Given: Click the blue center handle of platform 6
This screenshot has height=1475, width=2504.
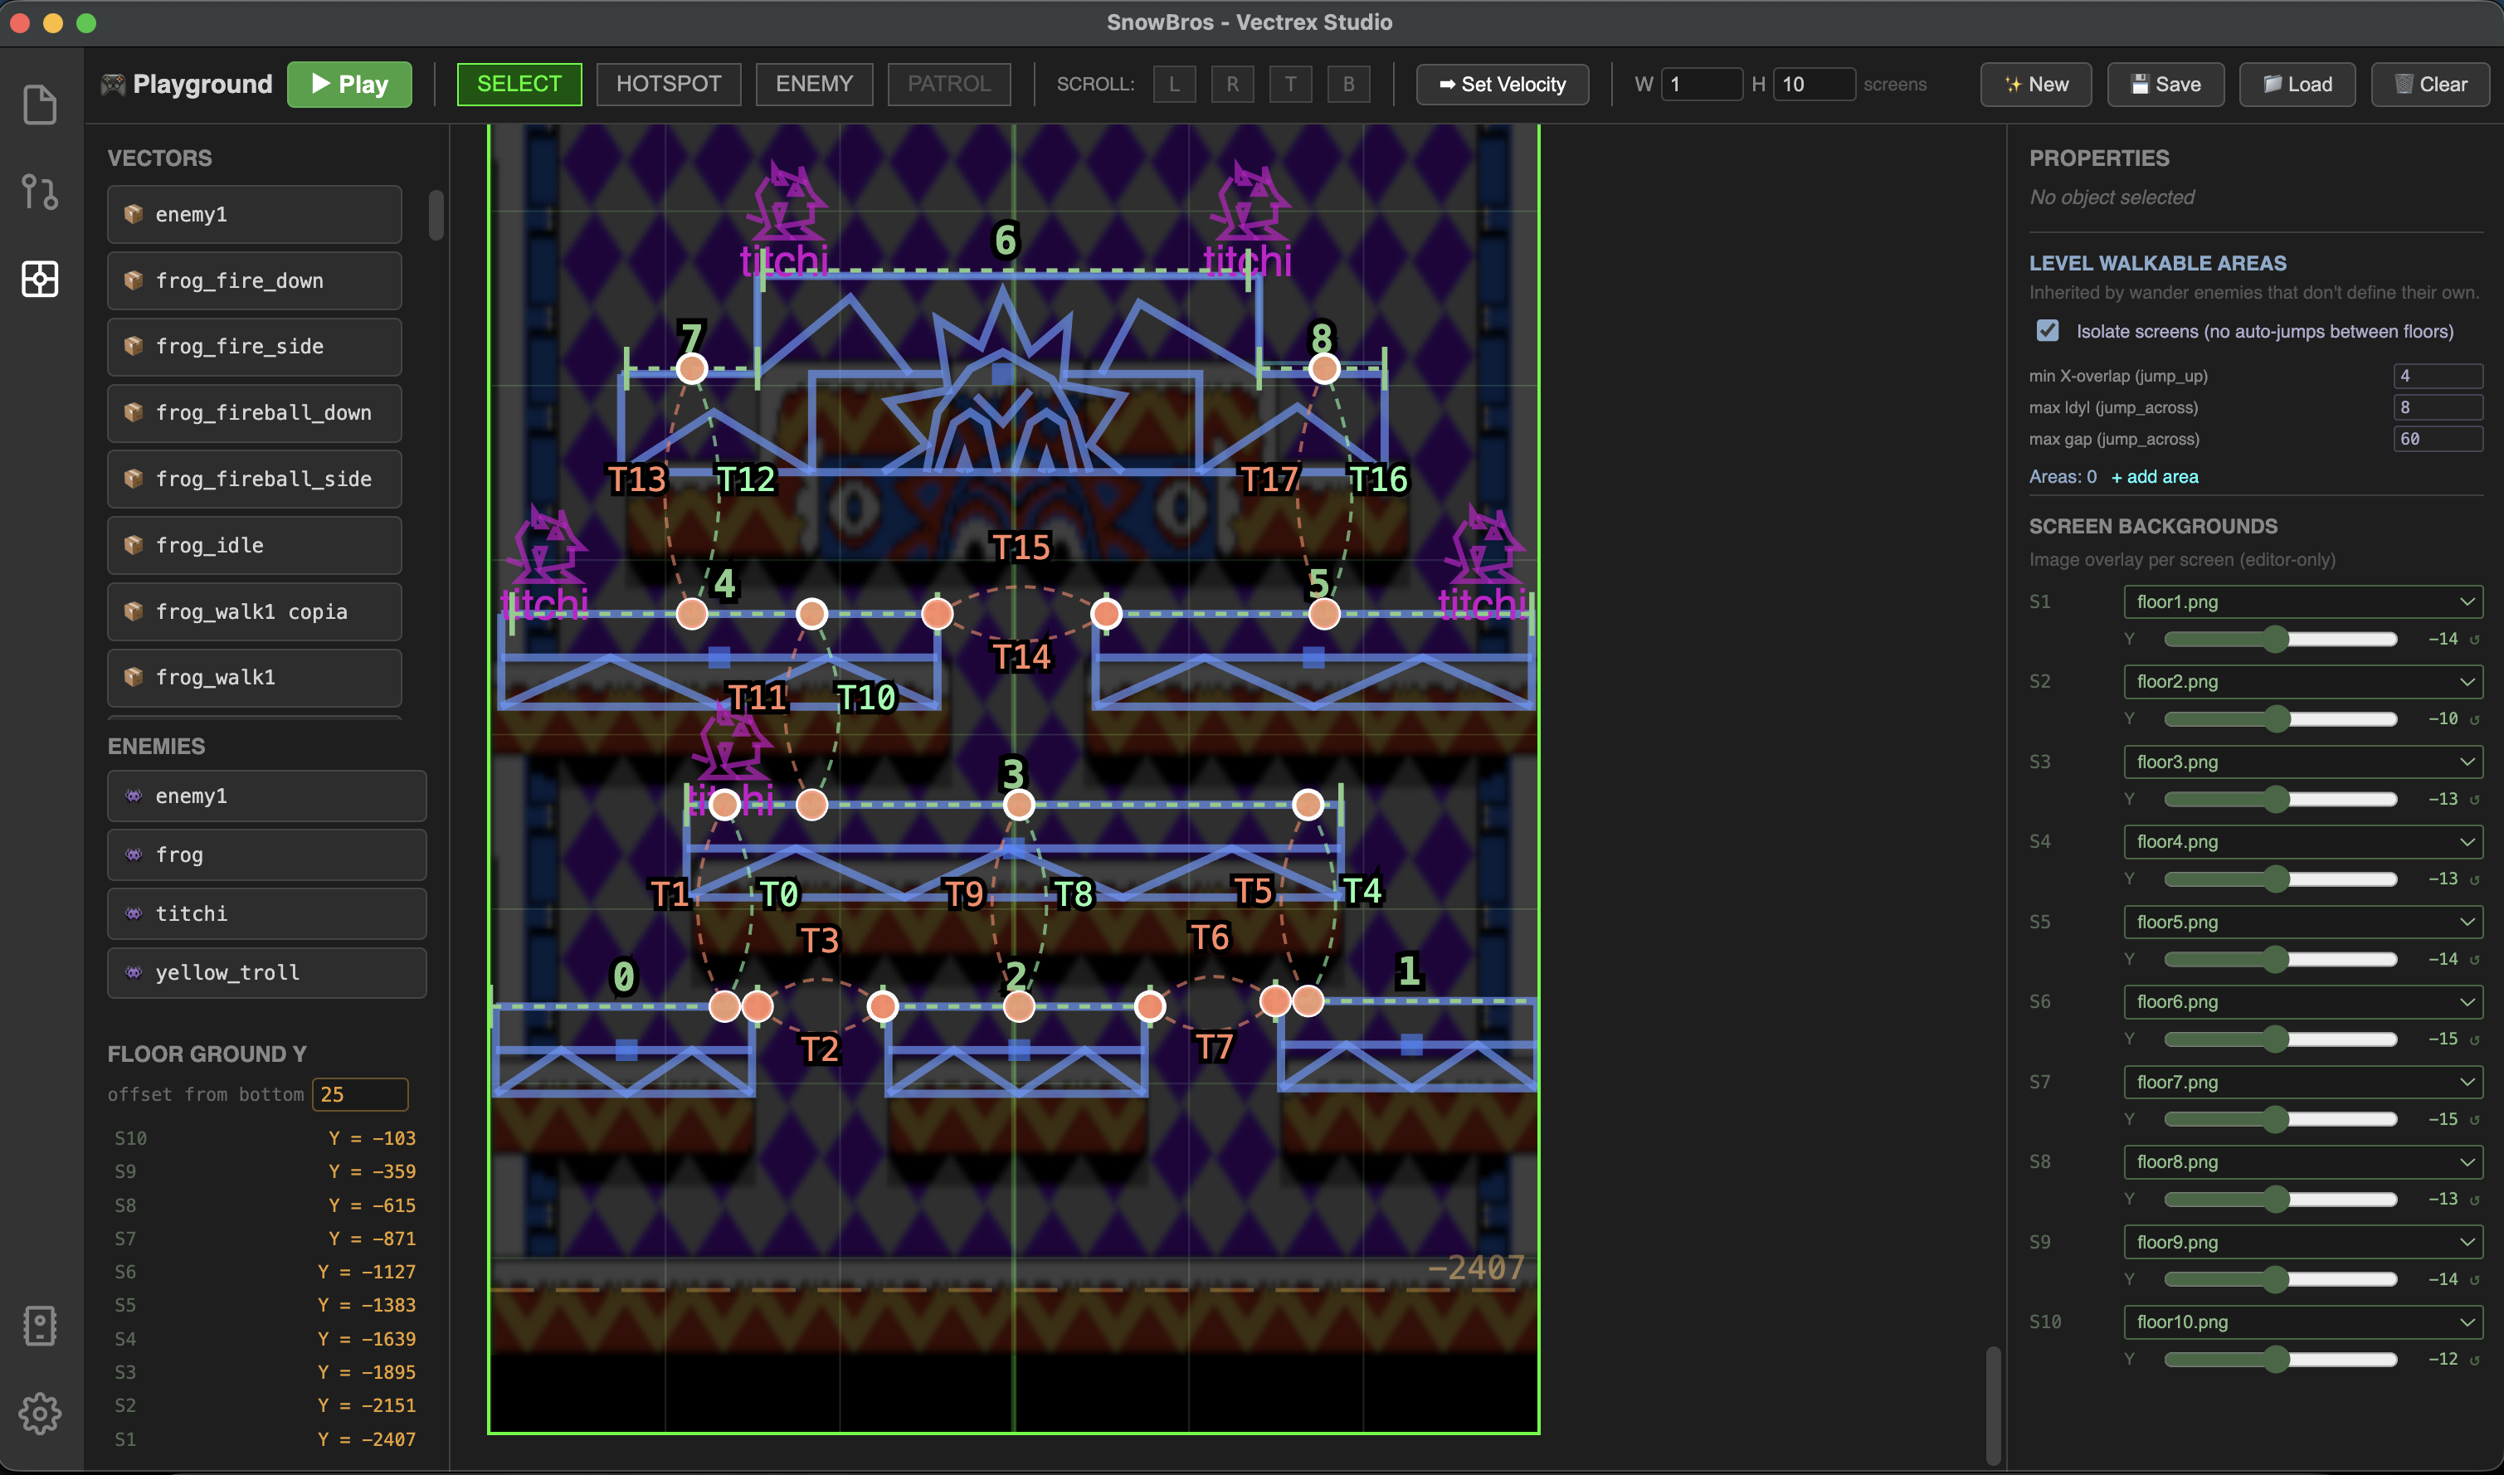Looking at the screenshot, I should pyautogui.click(x=1003, y=373).
